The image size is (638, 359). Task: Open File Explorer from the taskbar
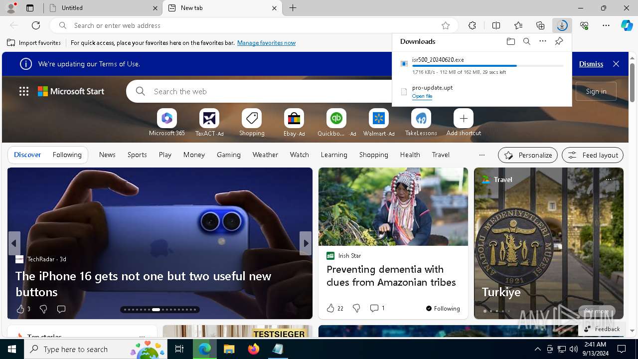[x=229, y=349]
